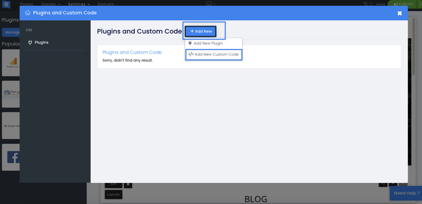Click the code brackets icon in dropdown
Screen dimensions: 422x204
coord(191,54)
